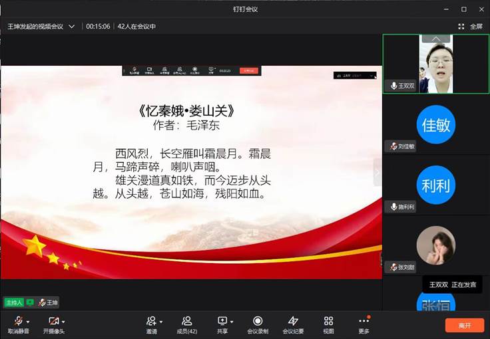Click 刘佳敏's participant tile 佳敏

pyautogui.click(x=436, y=124)
